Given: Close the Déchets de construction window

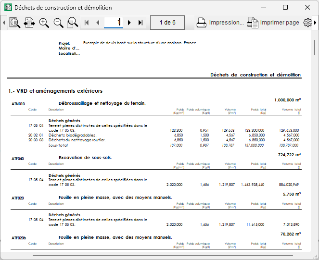Looking at the screenshot, I should [307, 8].
